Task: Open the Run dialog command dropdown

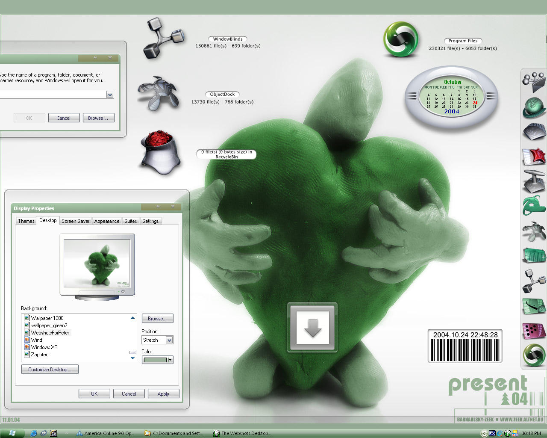Action: pos(110,95)
